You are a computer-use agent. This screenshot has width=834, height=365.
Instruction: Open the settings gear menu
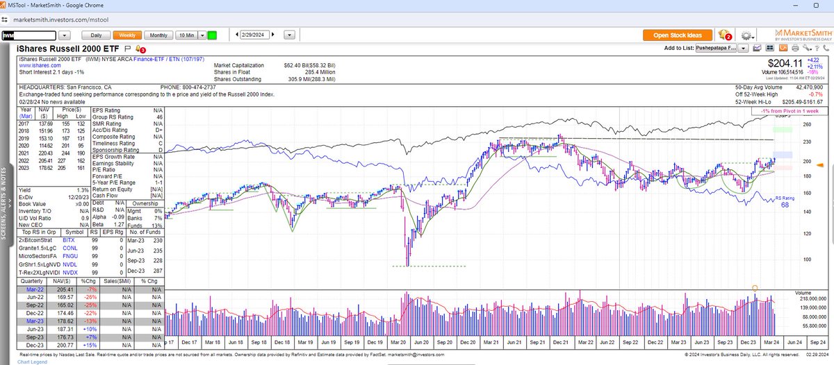point(747,35)
